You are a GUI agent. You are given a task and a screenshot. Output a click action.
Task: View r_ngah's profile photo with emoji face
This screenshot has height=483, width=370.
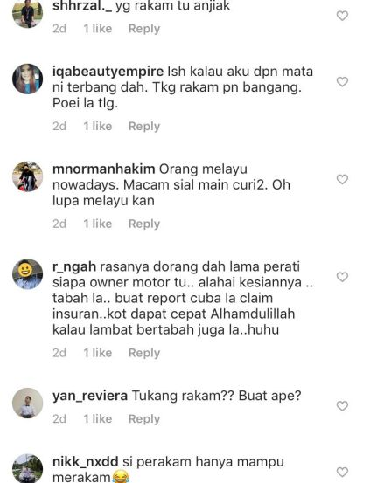tap(27, 274)
